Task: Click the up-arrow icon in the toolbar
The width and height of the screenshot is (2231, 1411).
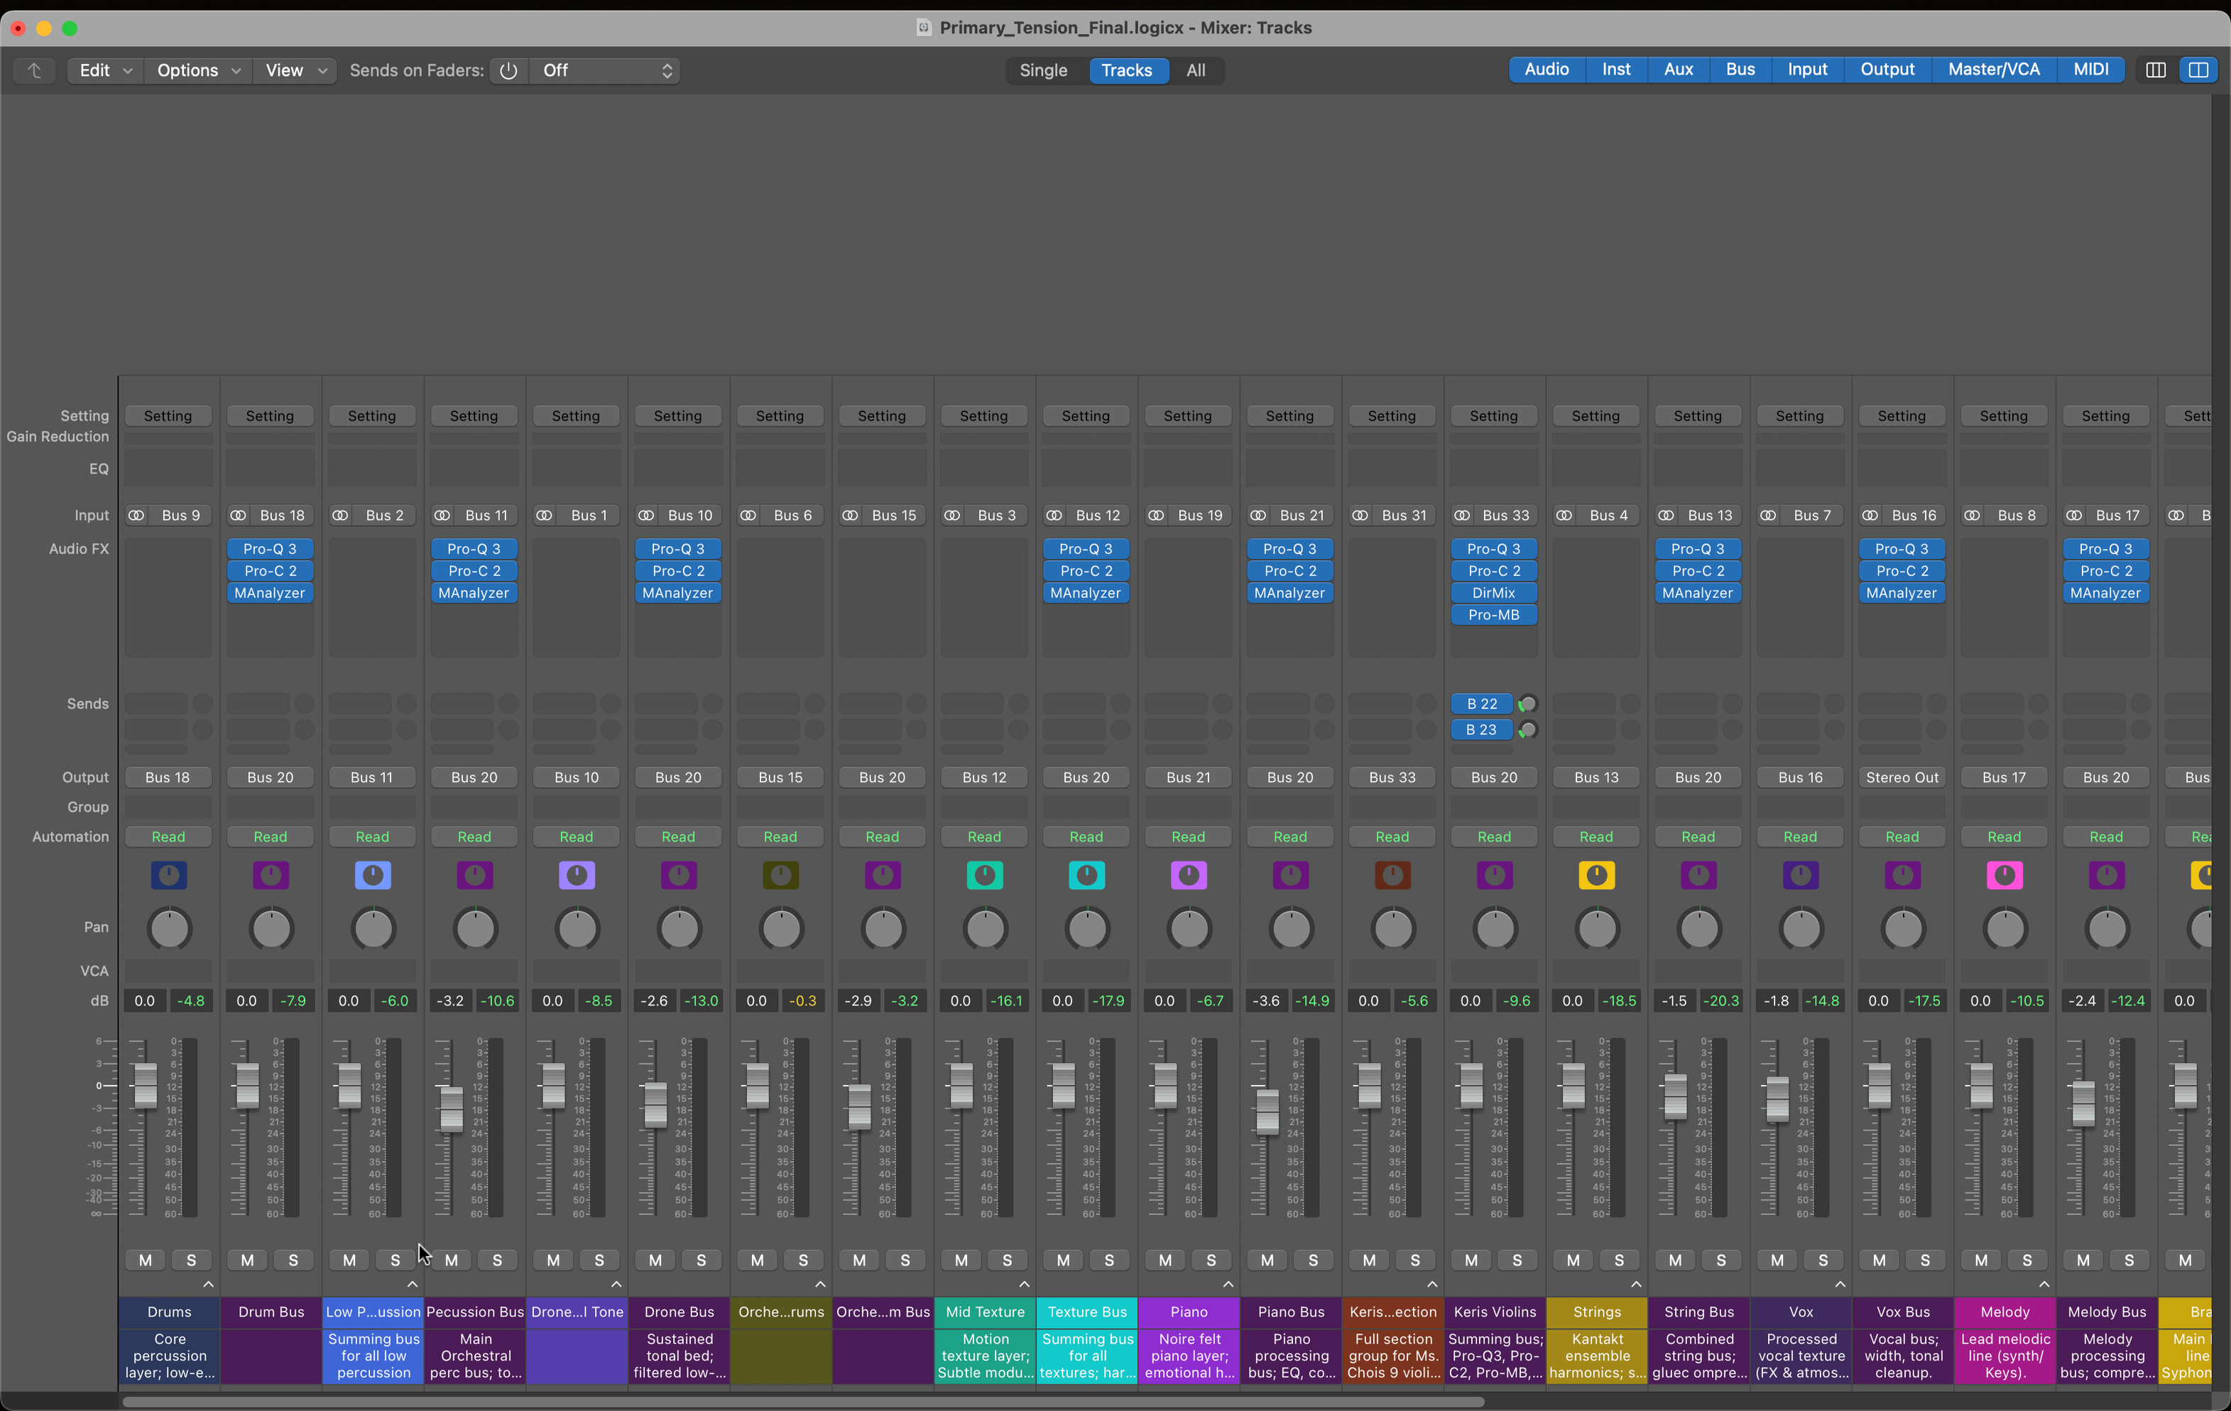Action: point(34,70)
